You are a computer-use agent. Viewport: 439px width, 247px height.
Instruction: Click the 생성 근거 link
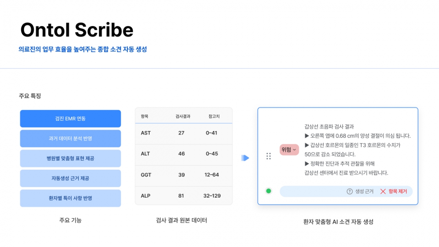coord(364,191)
